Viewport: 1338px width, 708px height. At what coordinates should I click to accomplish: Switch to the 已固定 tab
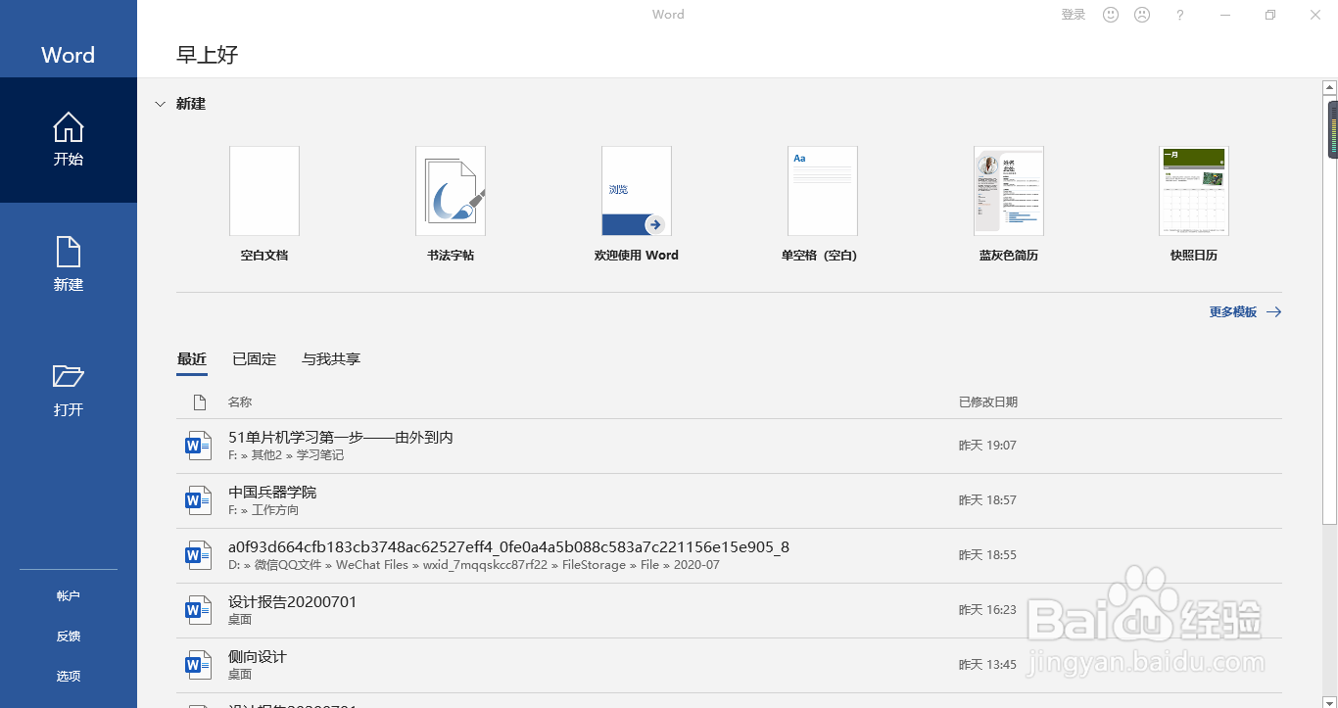click(x=255, y=359)
